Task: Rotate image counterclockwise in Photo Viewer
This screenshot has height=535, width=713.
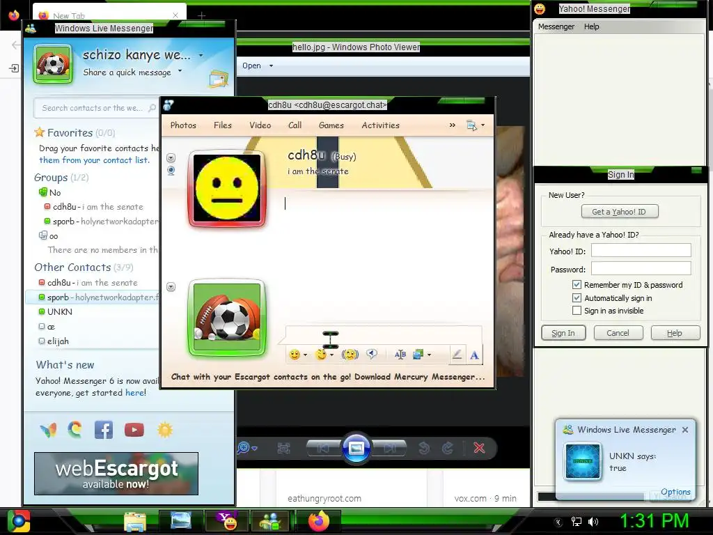Action: pos(424,448)
